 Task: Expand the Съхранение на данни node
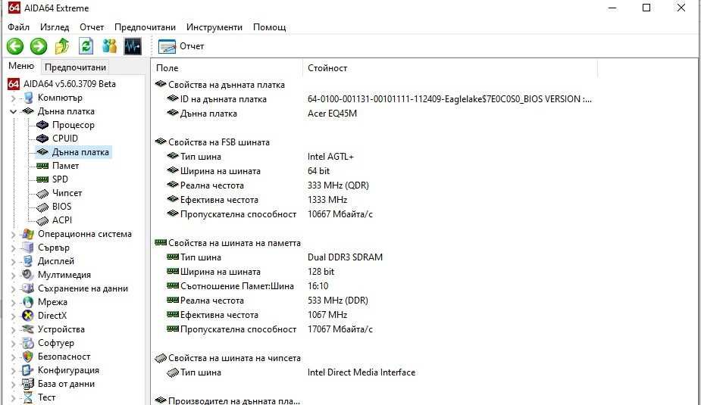[x=13, y=288]
